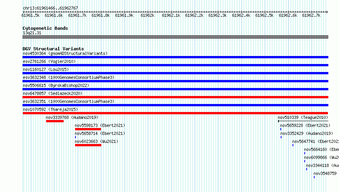This screenshot has width=339, height=192.
Task: Open the esv3632351 (1000GenomesConsortiumPhase3) label
Action: point(69,101)
